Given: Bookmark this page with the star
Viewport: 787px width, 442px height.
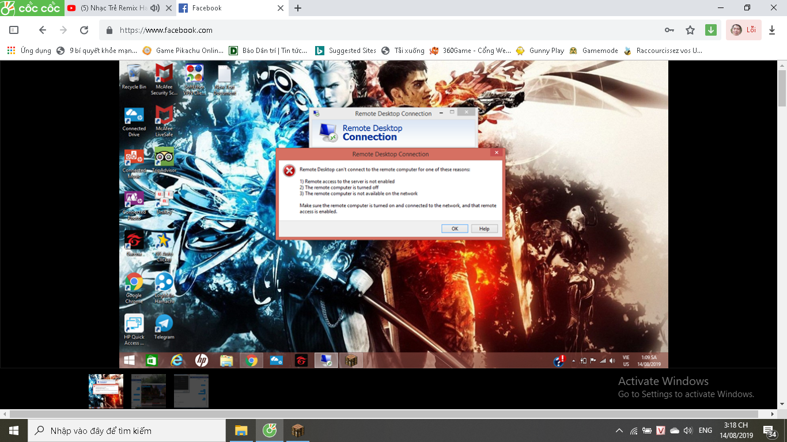Looking at the screenshot, I should 690,30.
